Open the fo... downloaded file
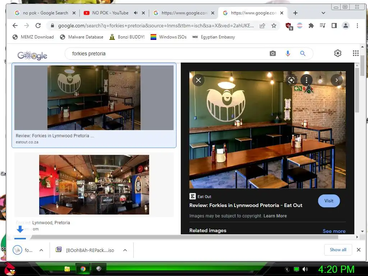 click(23, 250)
